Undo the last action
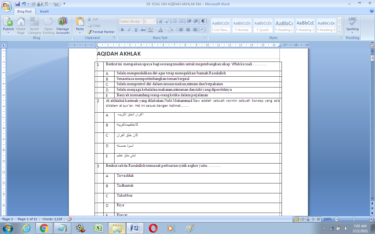The height and width of the screenshot is (234, 375). (25, 4)
